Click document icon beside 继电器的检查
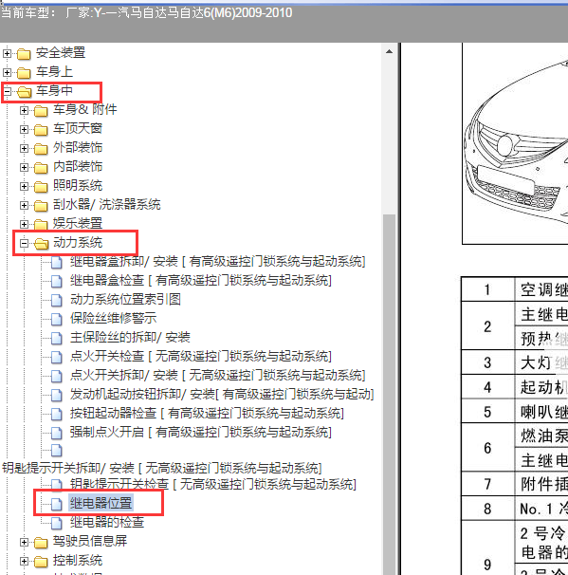Screen dimensions: 568x575 coord(57,523)
